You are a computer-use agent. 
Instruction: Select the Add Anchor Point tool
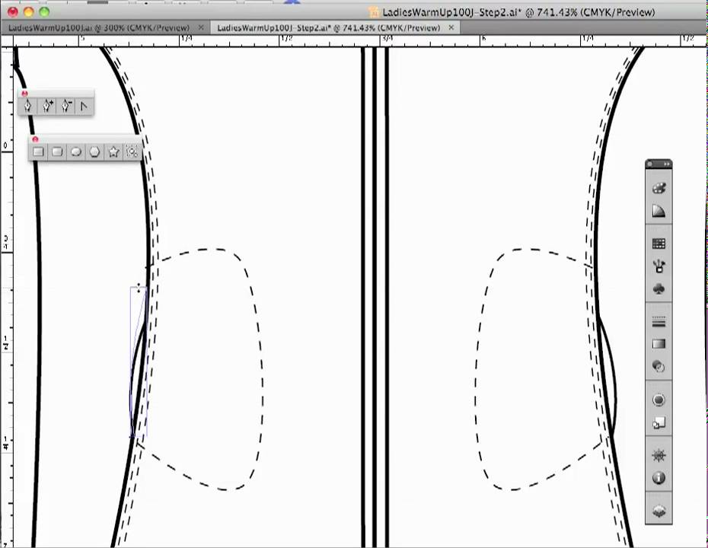[47, 106]
